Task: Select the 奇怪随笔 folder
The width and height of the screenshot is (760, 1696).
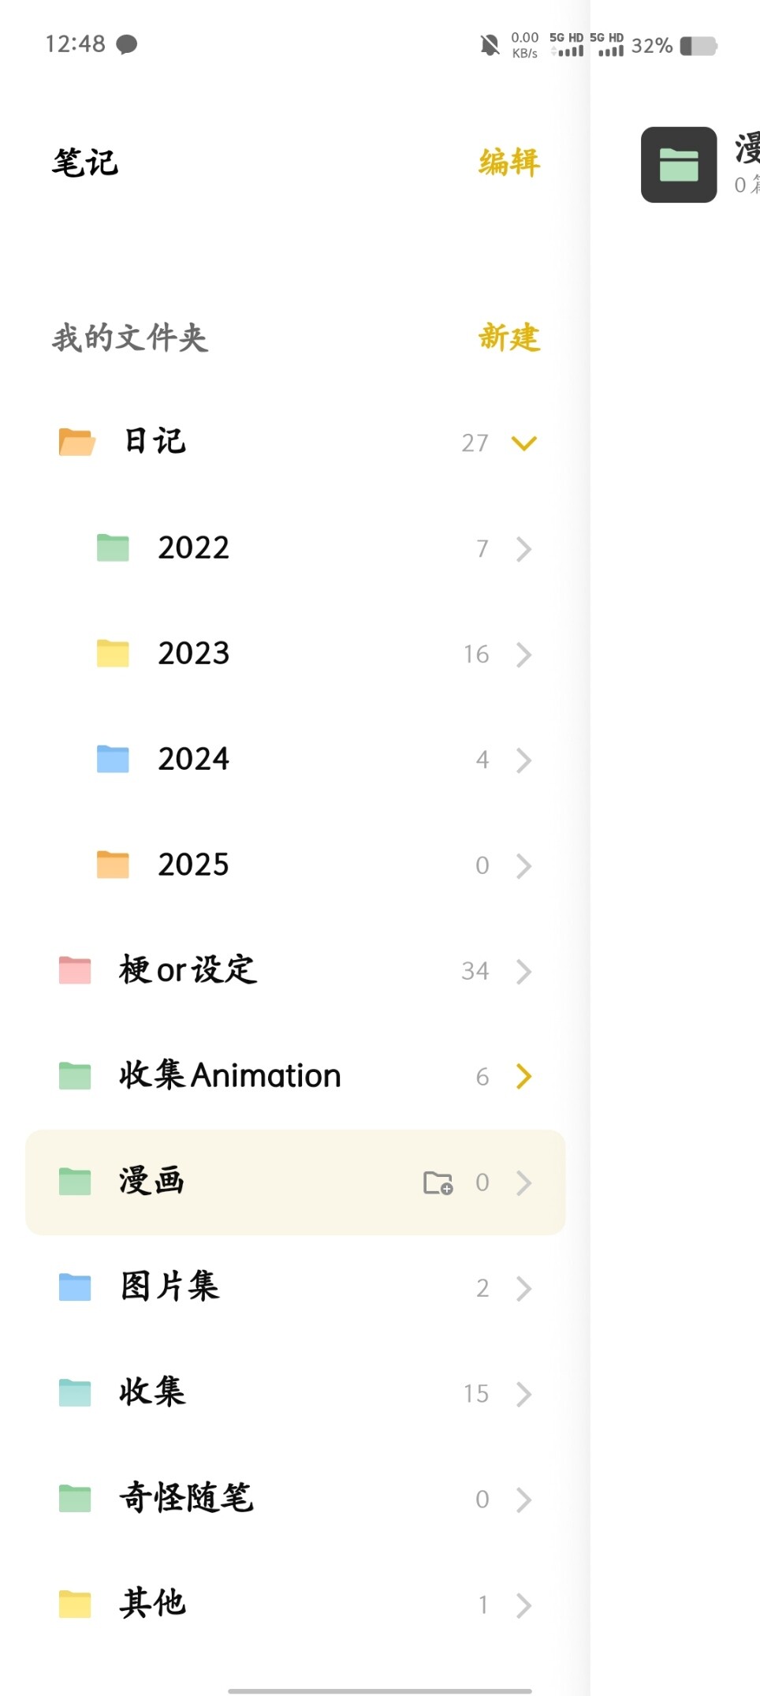Action: (x=186, y=1498)
